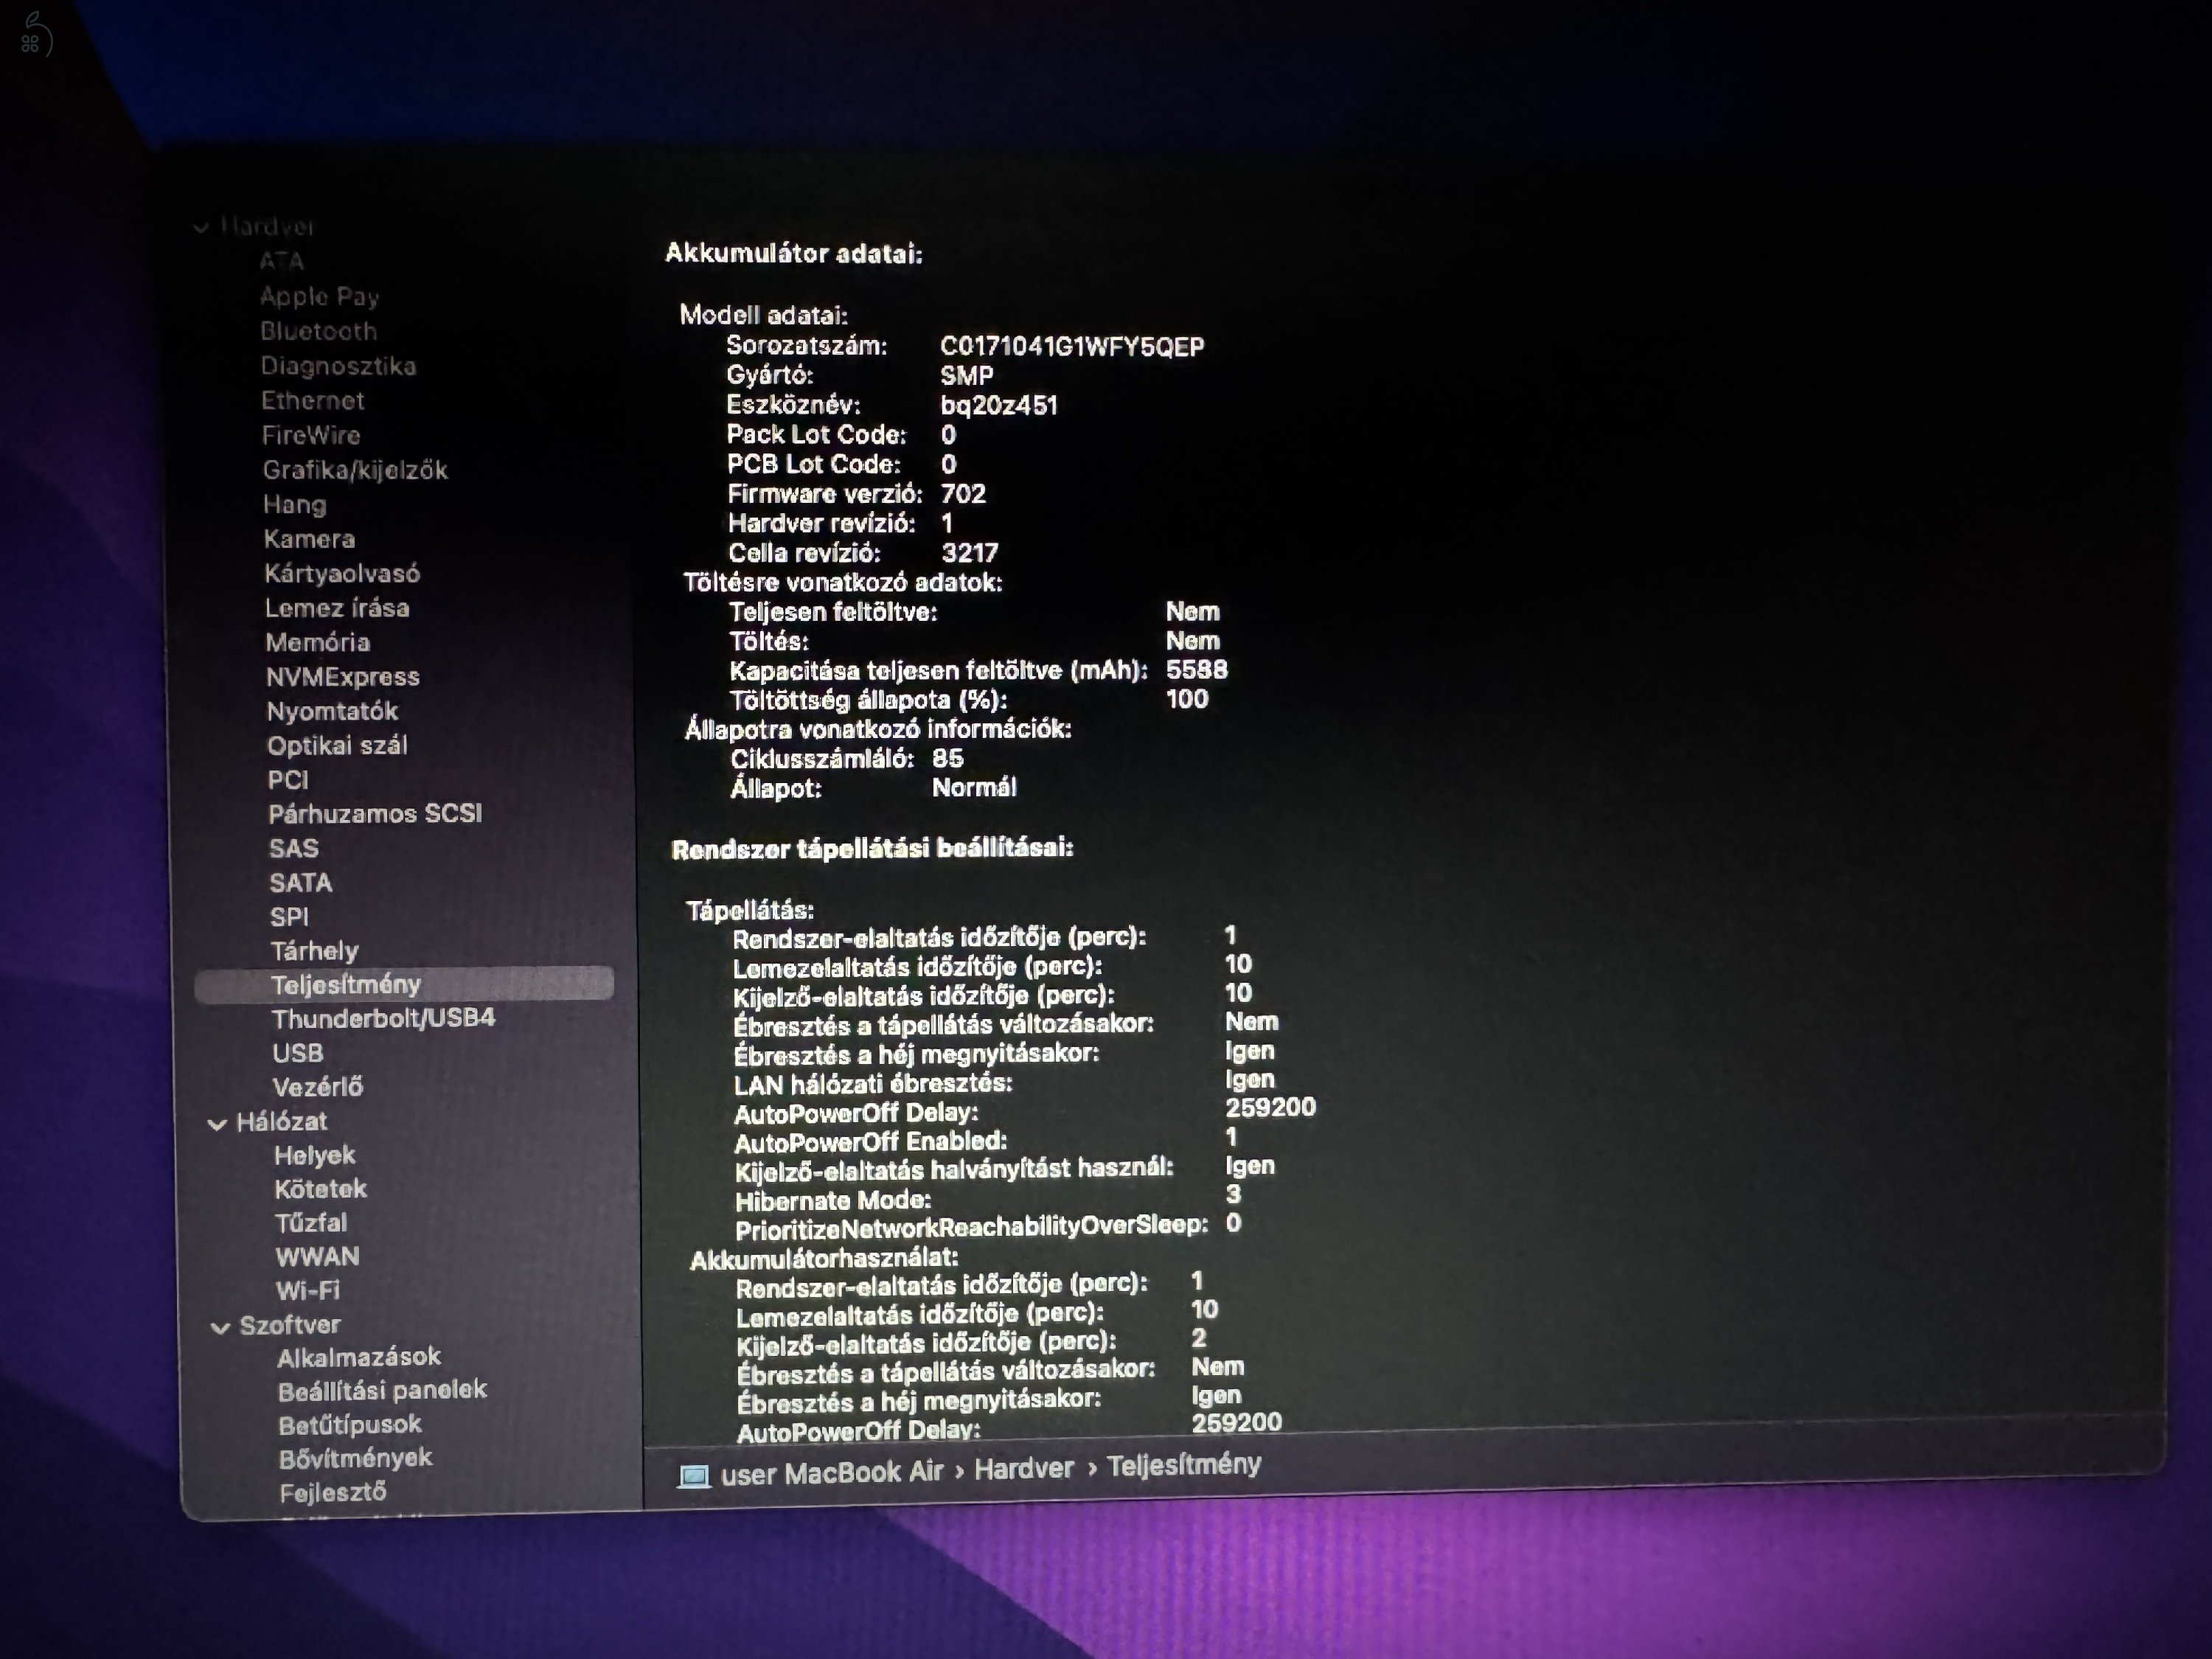Click the full charge capacity value 5588
This screenshot has height=1659, width=2212.
click(1196, 670)
